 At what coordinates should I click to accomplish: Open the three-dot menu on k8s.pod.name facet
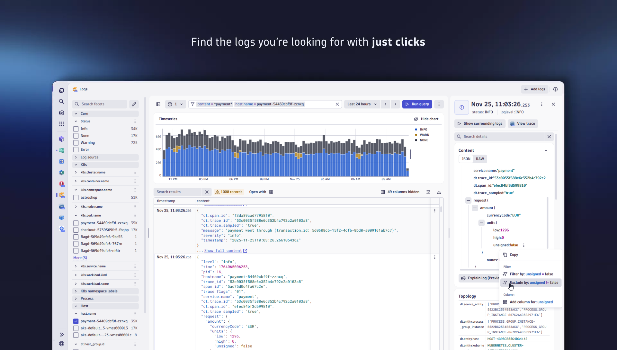pyautogui.click(x=135, y=215)
